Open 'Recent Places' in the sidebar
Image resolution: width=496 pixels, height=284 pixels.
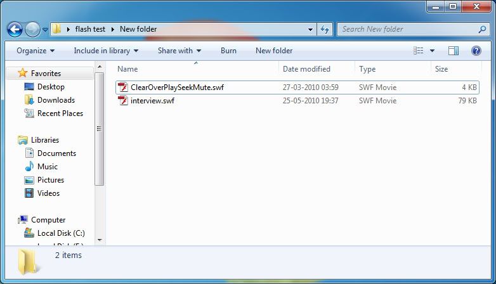pyautogui.click(x=60, y=113)
